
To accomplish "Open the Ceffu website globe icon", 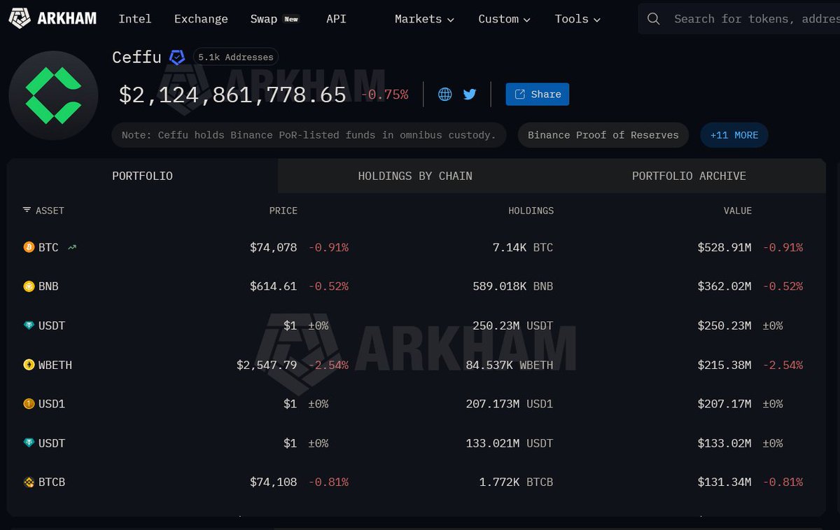I will [x=445, y=94].
